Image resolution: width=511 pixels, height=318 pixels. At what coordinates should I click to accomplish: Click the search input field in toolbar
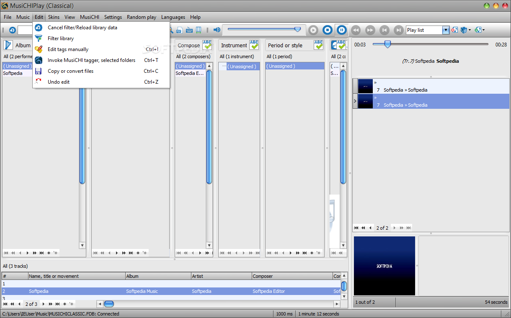[x=26, y=30]
